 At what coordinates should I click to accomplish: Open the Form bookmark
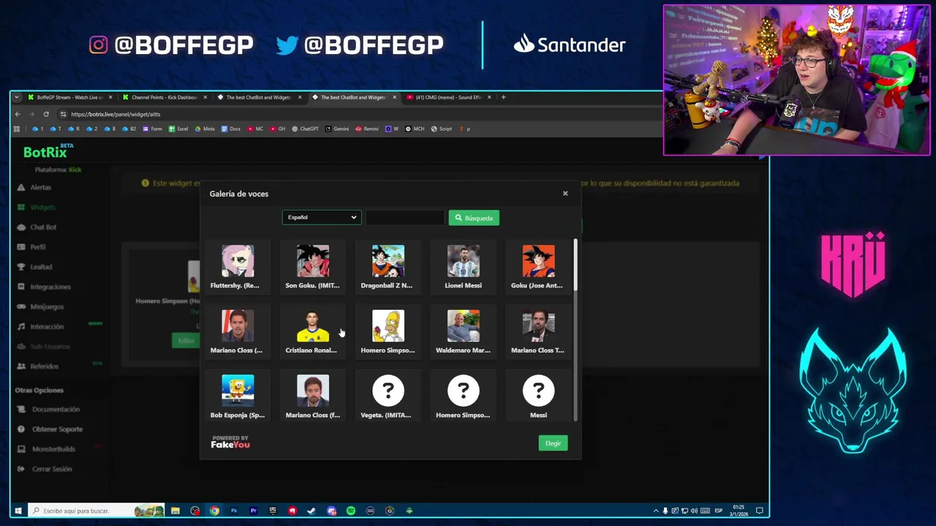pos(152,129)
